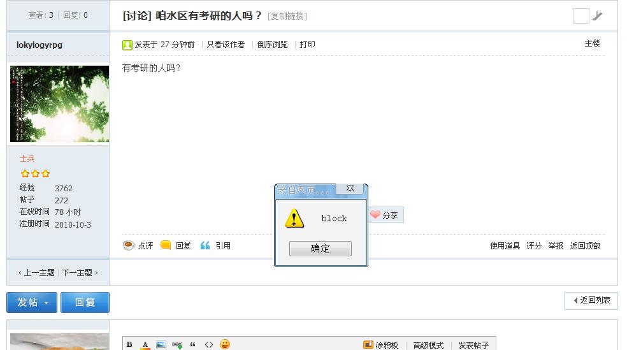The width and height of the screenshot is (634, 350).
Task: Toggle bold B in the editor toolbar
Action: (129, 344)
